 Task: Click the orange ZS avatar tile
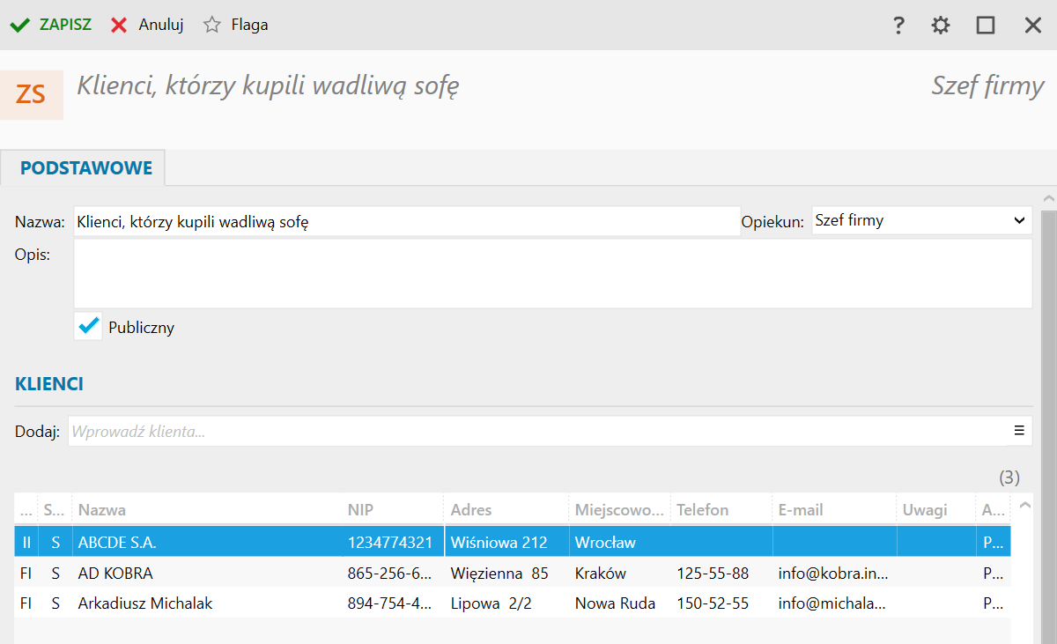(x=32, y=94)
